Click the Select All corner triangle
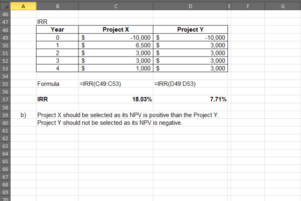 (x=5, y=6)
